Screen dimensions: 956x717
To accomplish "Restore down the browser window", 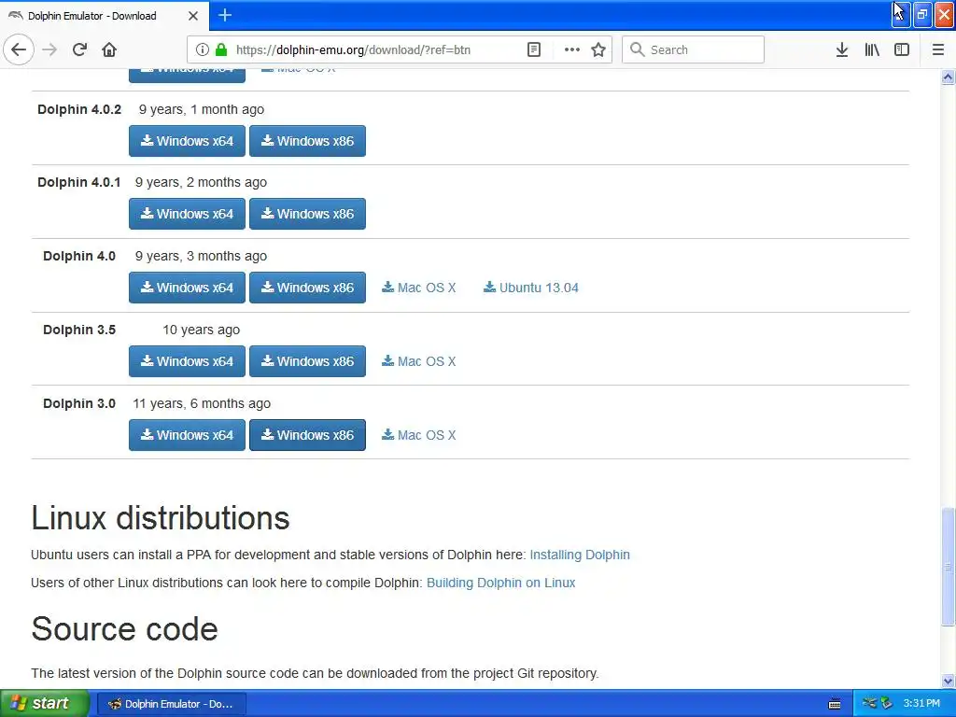I will (x=922, y=15).
